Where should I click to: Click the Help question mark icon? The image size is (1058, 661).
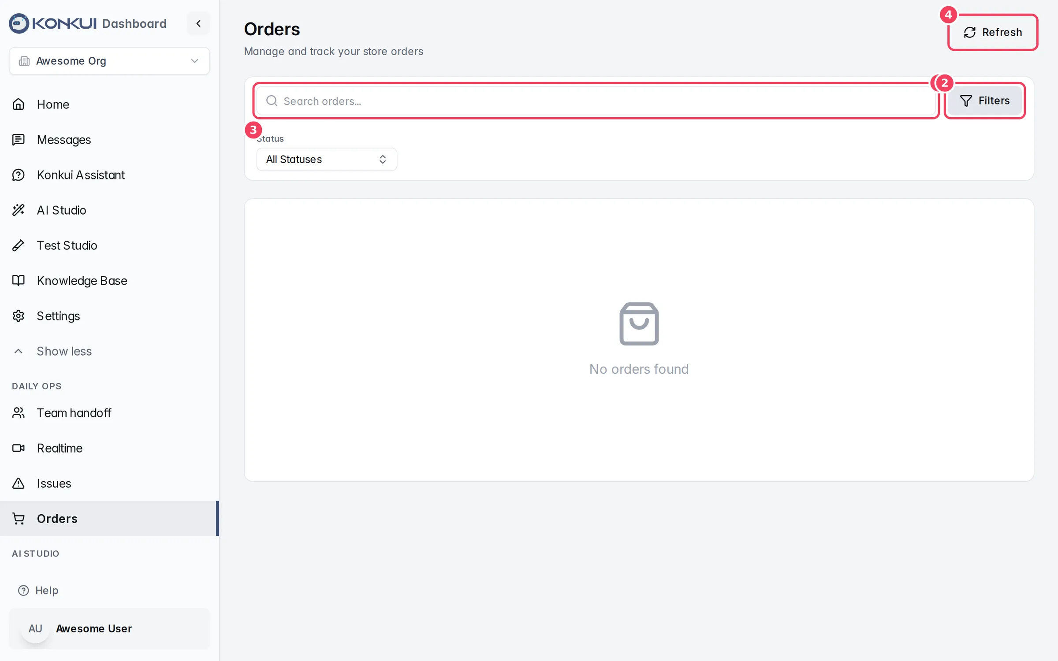tap(23, 590)
